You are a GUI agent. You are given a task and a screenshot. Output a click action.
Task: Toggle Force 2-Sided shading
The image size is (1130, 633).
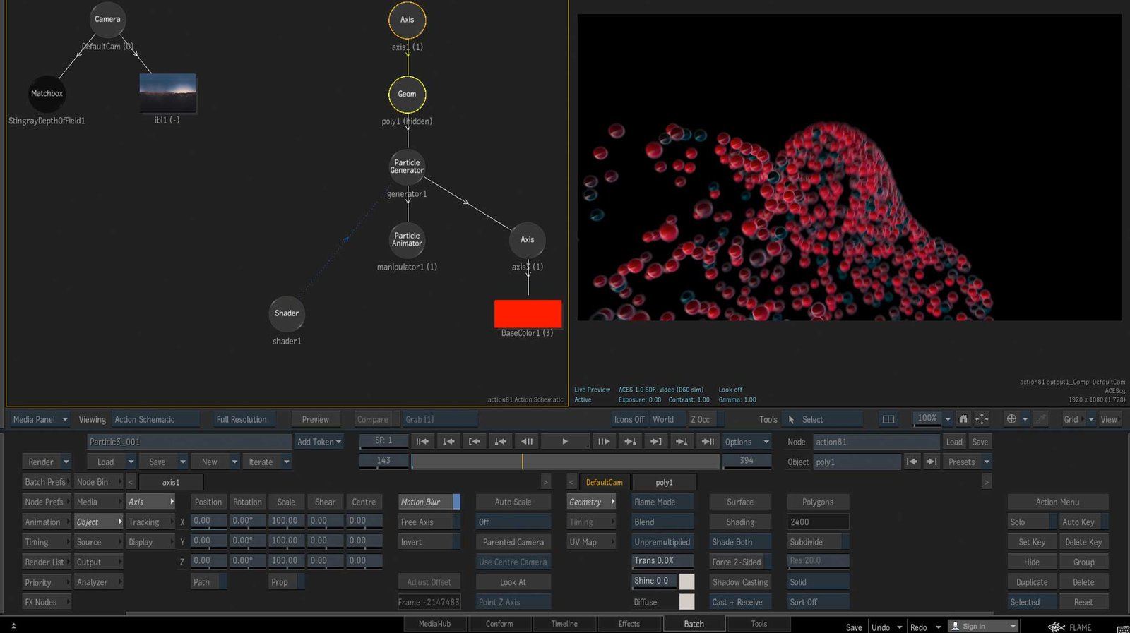736,562
